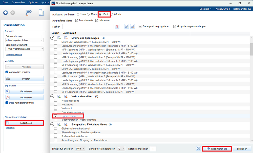The height and width of the screenshot is (153, 253).
Task: Click into the Suchen search field
Action: pos(88,27)
